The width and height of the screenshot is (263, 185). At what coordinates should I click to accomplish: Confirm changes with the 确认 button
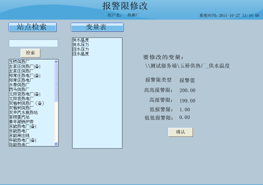(x=181, y=132)
